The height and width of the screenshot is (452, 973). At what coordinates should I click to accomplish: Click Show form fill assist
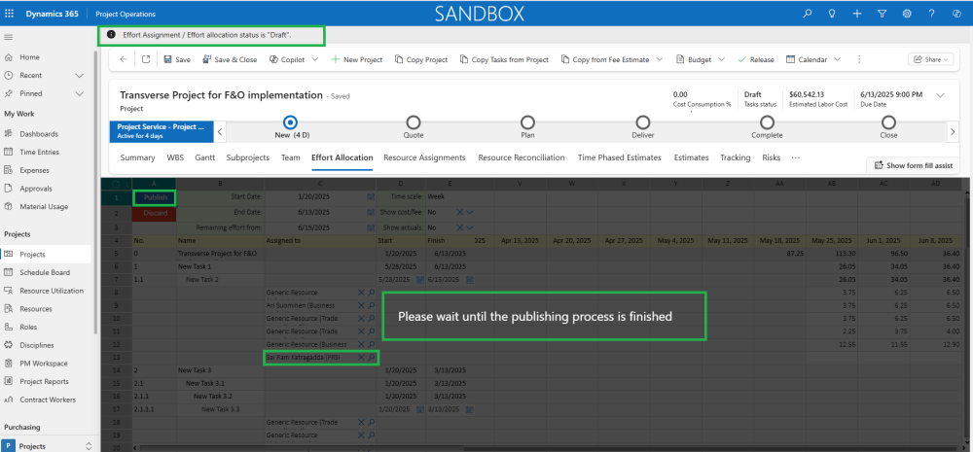(x=913, y=165)
